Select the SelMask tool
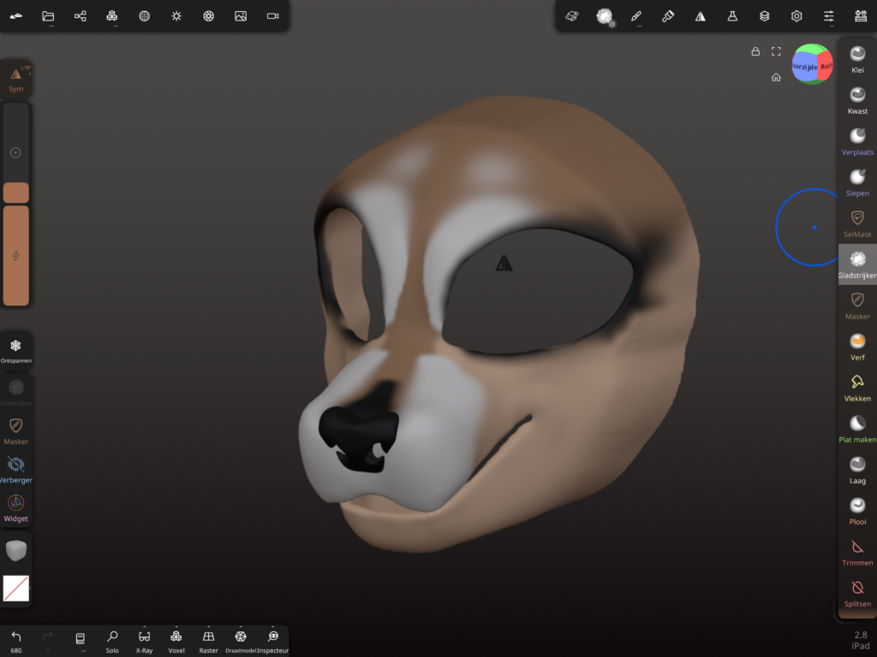Image resolution: width=877 pixels, height=657 pixels. click(856, 223)
